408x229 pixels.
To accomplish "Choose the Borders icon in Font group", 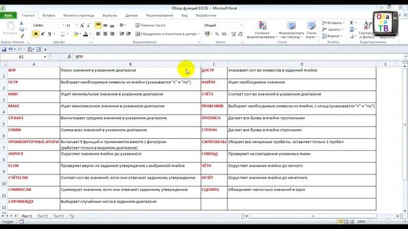I will [62, 34].
